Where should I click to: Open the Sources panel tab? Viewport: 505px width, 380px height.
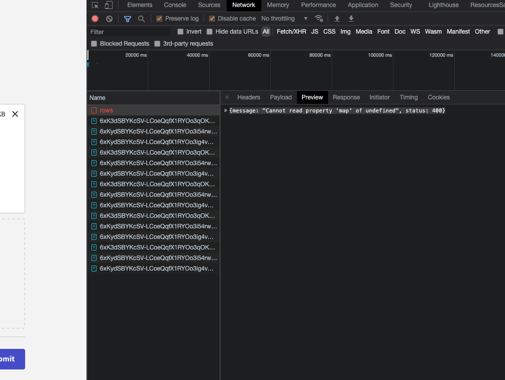pos(209,5)
